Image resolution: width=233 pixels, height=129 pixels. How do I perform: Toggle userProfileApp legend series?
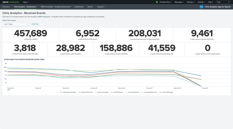coord(117,92)
